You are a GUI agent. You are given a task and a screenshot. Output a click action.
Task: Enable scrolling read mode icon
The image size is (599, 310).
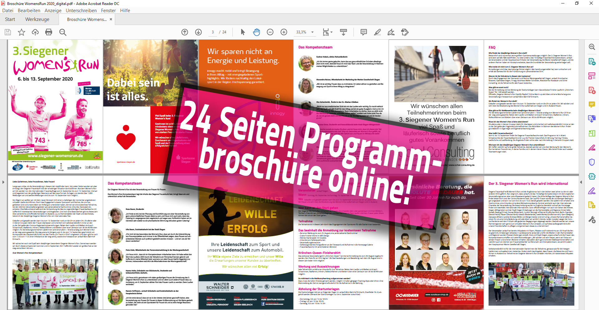click(x=343, y=32)
